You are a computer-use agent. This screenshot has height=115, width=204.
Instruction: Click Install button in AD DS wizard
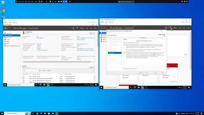pos(156,73)
